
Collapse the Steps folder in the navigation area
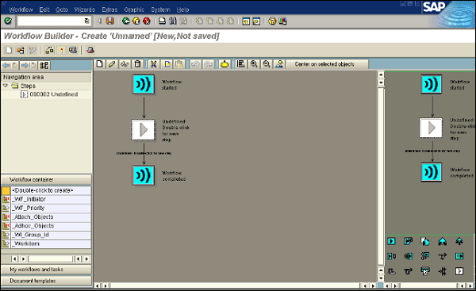click(x=6, y=86)
